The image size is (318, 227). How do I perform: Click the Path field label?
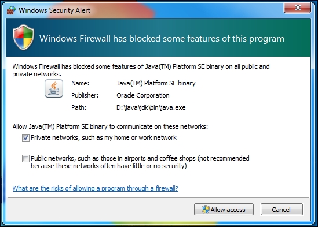pos(79,107)
